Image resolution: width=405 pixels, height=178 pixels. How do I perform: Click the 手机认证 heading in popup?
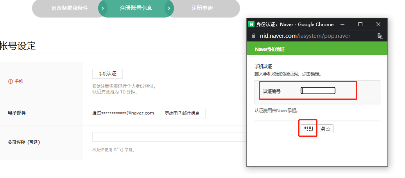pos(263,67)
